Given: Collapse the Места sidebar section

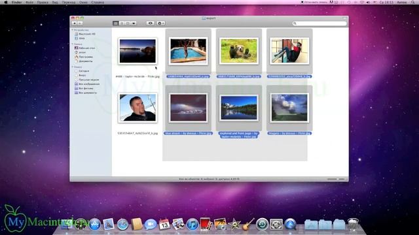Looking at the screenshot, I should coord(73,44).
